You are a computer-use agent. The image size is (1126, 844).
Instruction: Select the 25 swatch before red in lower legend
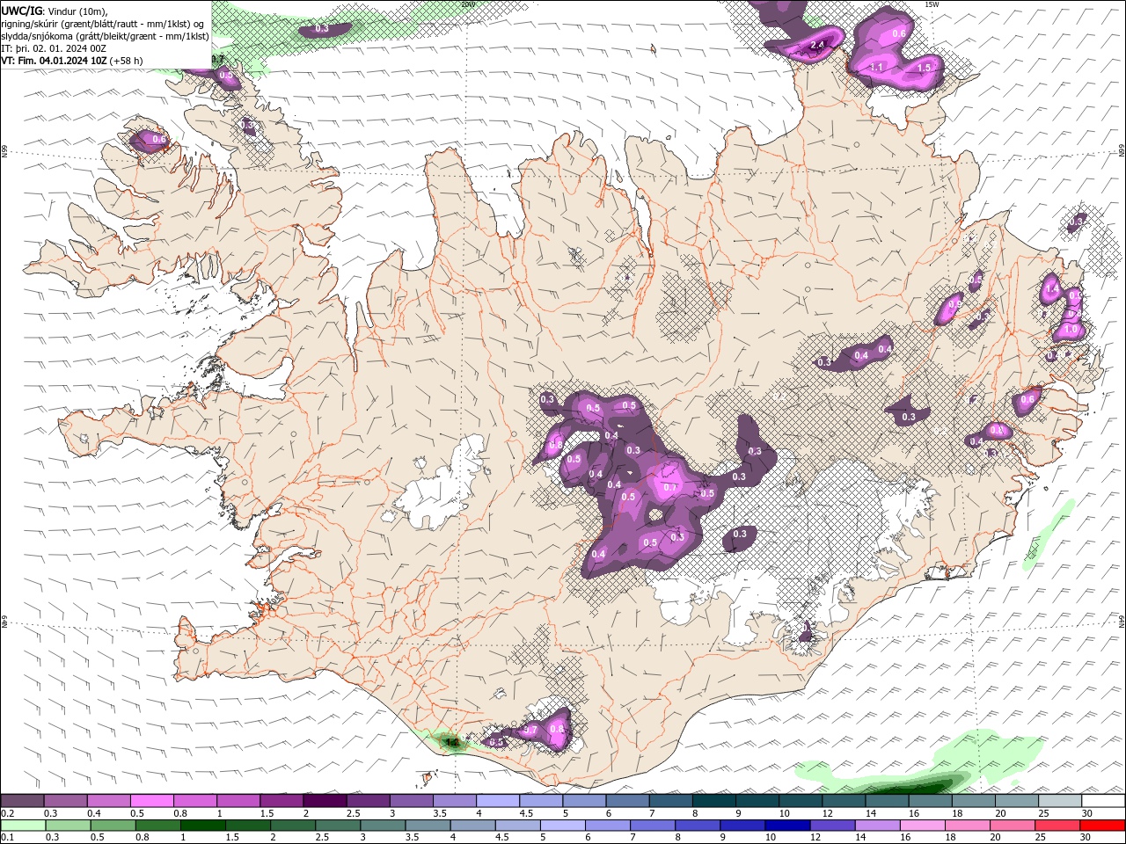coord(1057,826)
